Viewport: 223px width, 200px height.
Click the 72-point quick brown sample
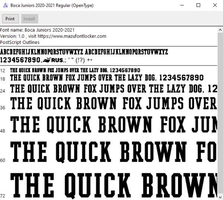114,186
